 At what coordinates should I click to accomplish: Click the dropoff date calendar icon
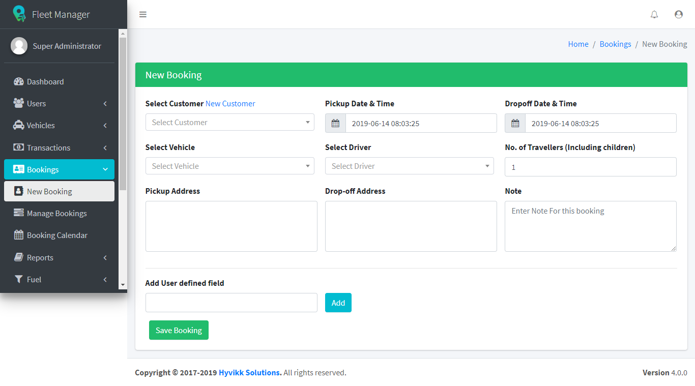click(x=515, y=123)
